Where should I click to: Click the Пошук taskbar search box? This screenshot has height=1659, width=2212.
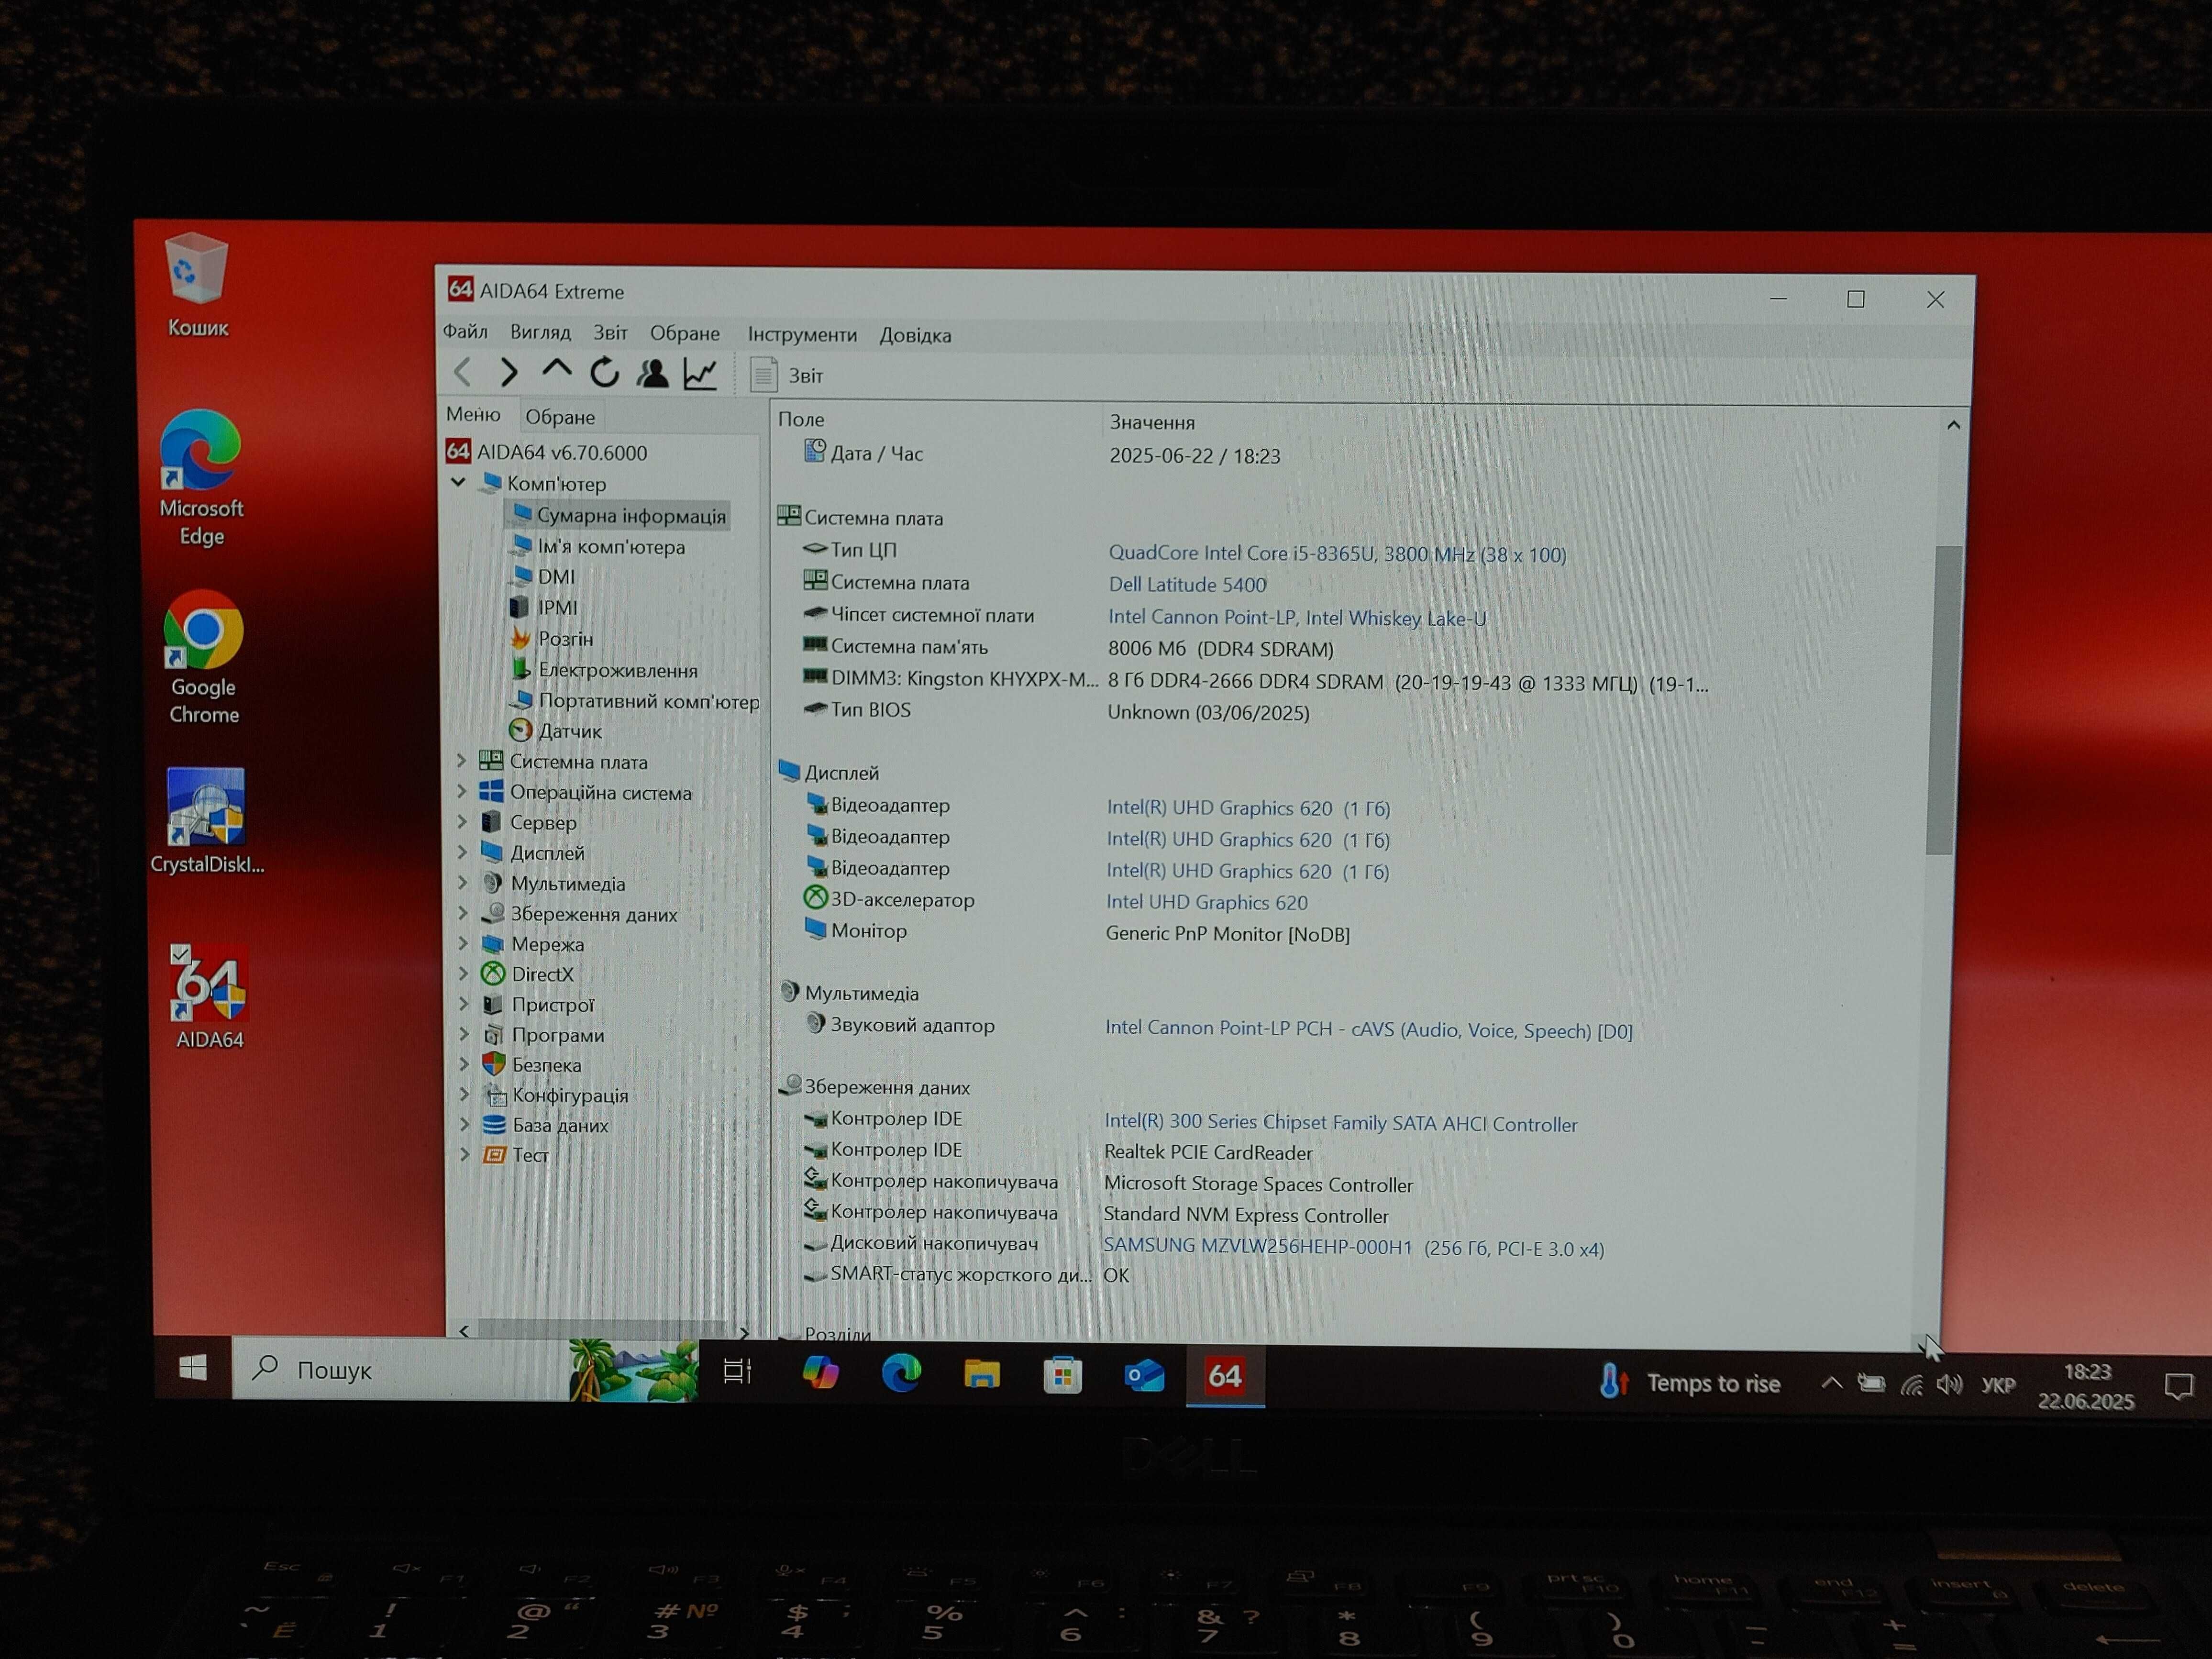click(465, 1369)
